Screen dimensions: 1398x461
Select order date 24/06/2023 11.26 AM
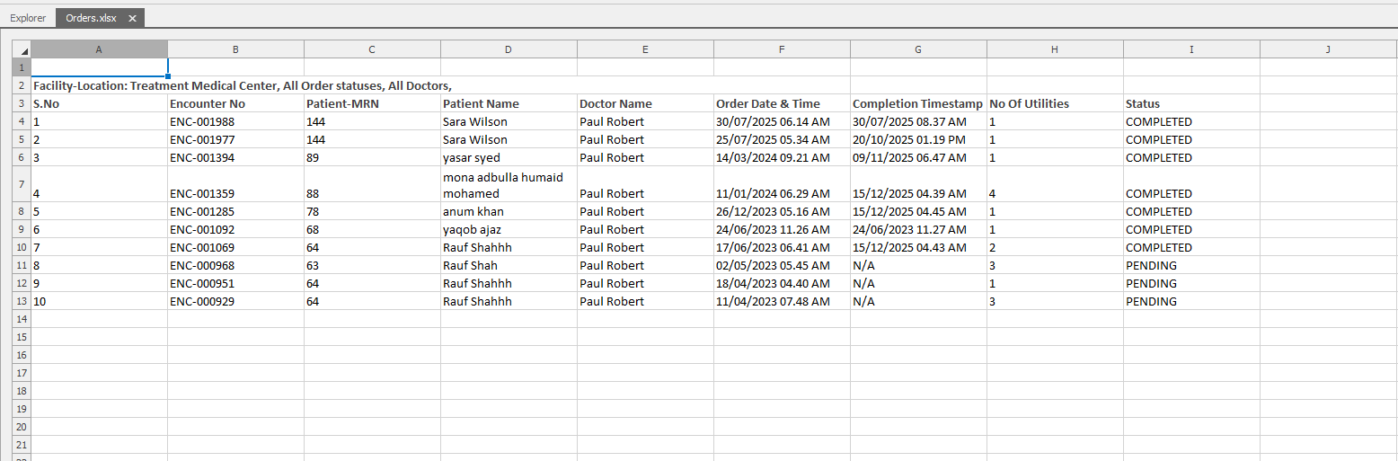point(773,229)
